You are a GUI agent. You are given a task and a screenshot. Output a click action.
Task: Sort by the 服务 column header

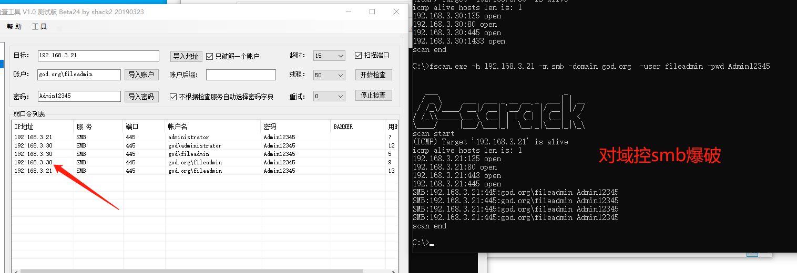click(x=98, y=127)
